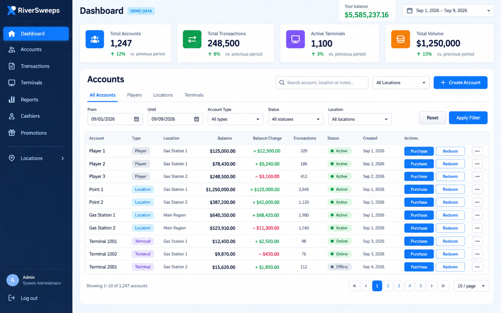Switch to the Players tab
This screenshot has width=501, height=313.
click(x=134, y=95)
